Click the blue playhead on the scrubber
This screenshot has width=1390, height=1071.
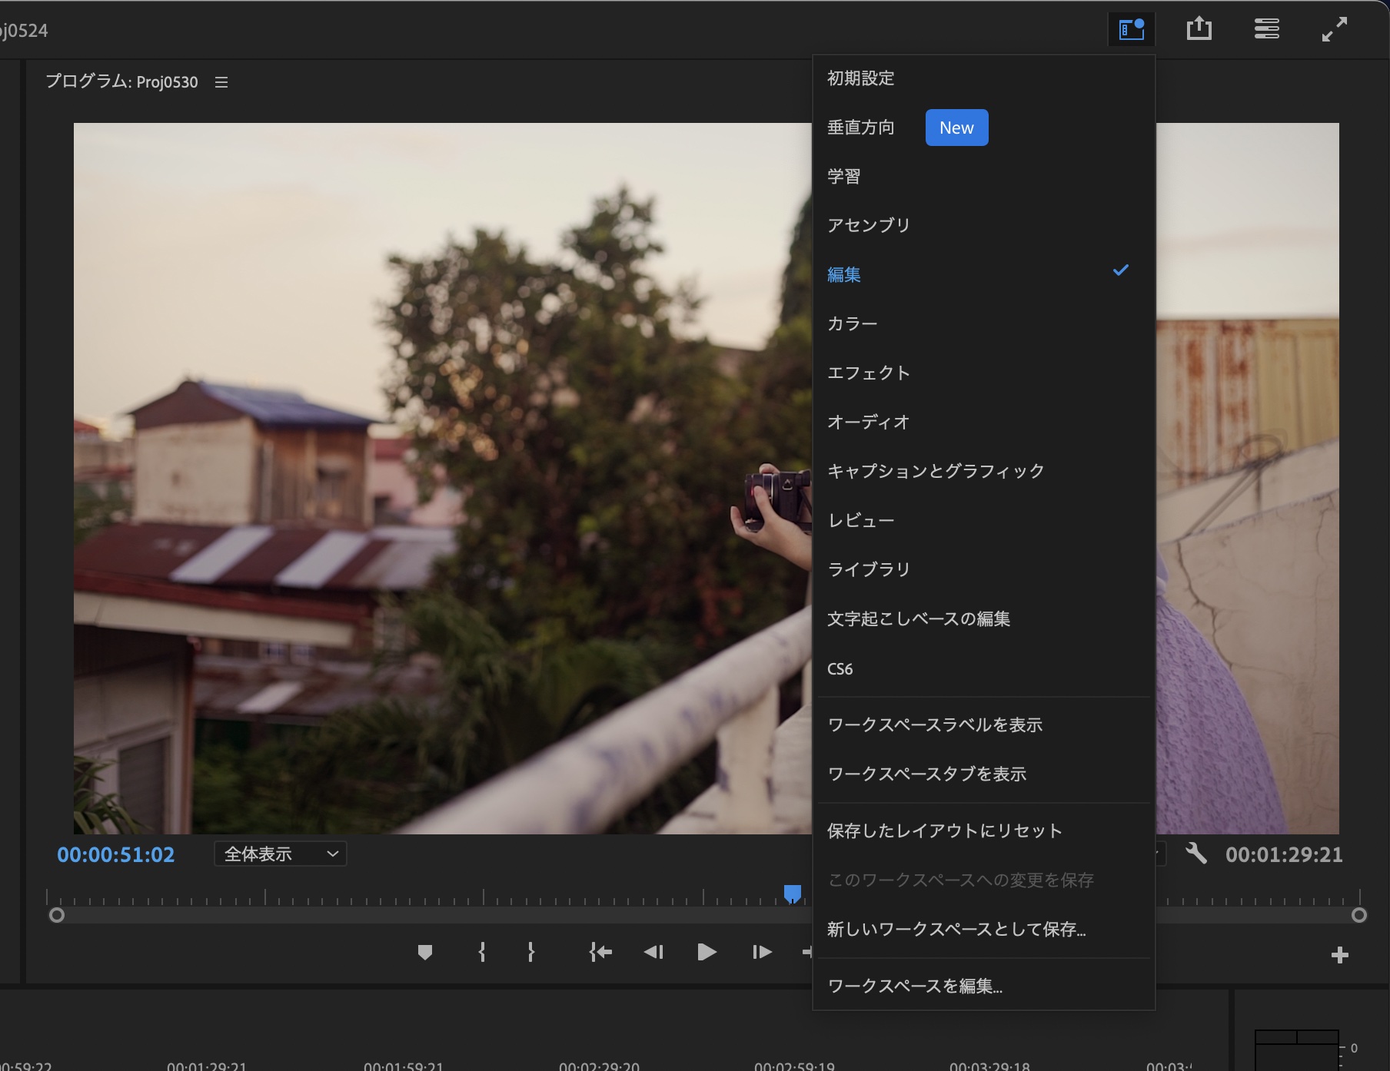(x=792, y=894)
